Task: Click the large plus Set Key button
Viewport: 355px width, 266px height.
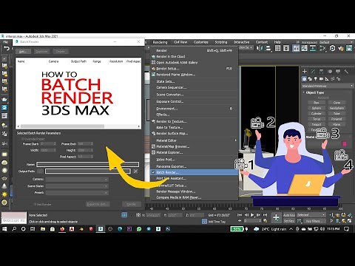Action: click(276, 218)
